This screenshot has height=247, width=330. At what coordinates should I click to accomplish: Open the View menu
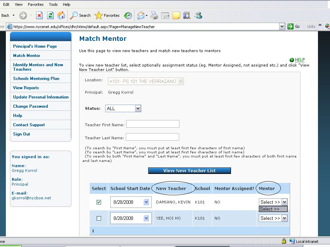coord(19,4)
